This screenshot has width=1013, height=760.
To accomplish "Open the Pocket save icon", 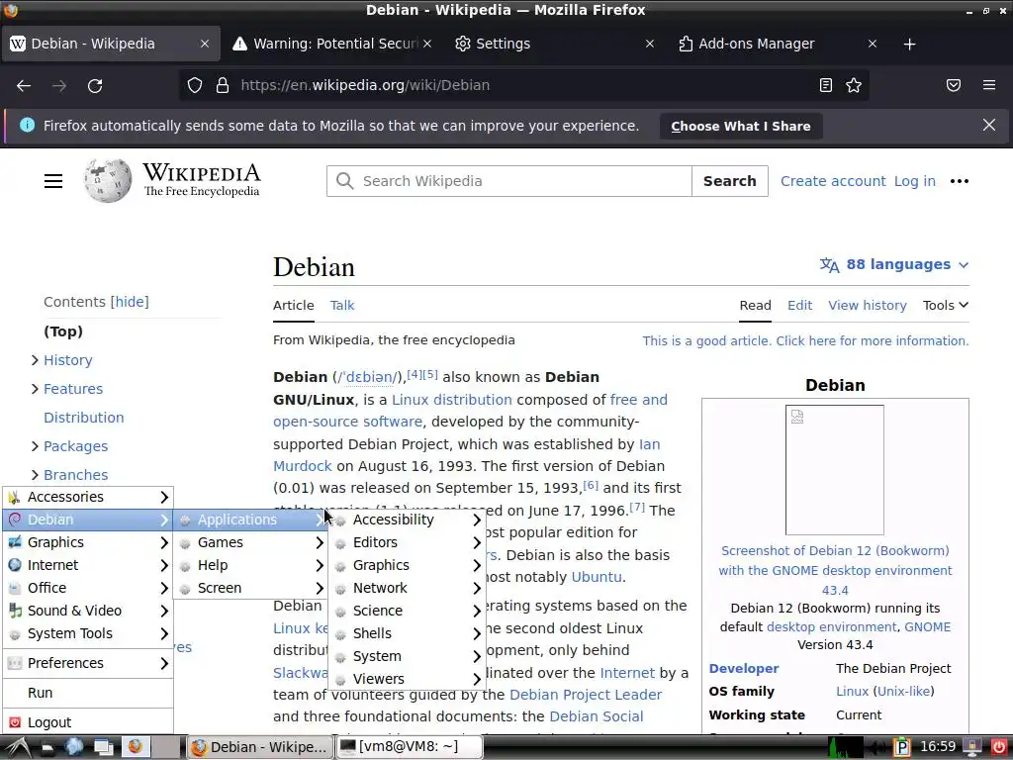I will 954,85.
